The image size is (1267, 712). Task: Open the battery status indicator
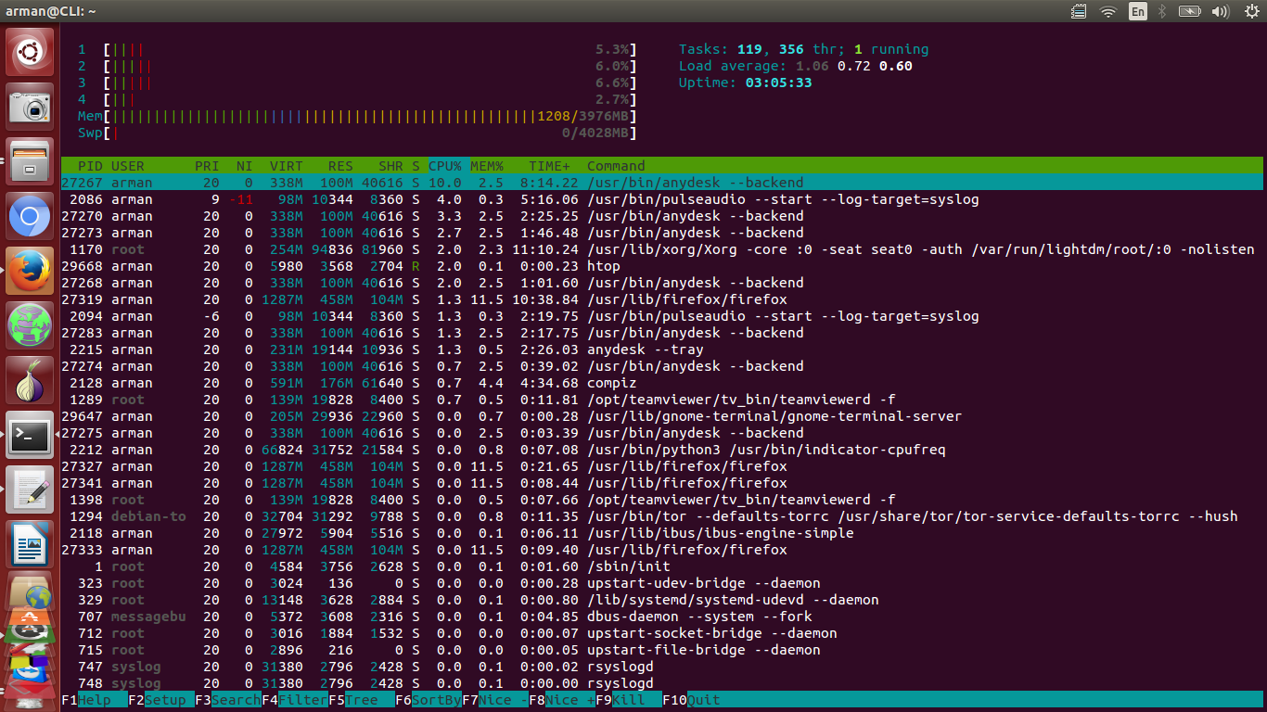[1190, 11]
